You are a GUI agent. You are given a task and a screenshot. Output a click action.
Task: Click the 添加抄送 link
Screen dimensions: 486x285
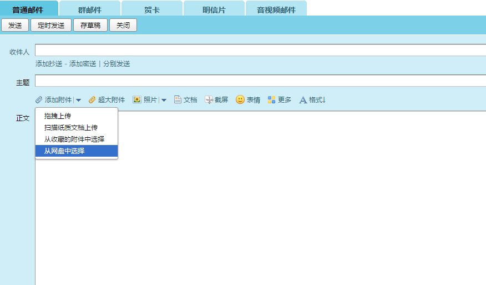click(49, 64)
